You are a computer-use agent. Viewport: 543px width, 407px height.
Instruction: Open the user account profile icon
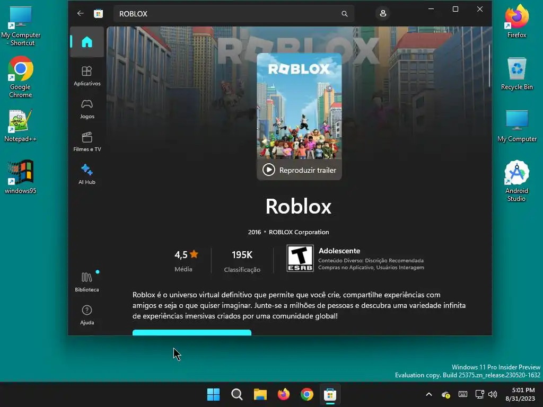(x=383, y=13)
